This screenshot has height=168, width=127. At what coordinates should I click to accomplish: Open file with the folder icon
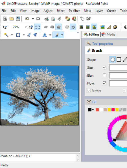pos(12,19)
